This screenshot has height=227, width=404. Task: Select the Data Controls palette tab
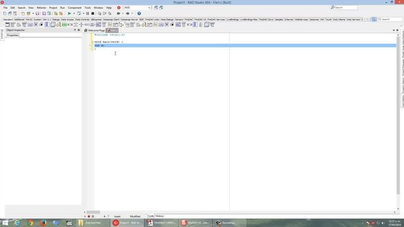82,20
